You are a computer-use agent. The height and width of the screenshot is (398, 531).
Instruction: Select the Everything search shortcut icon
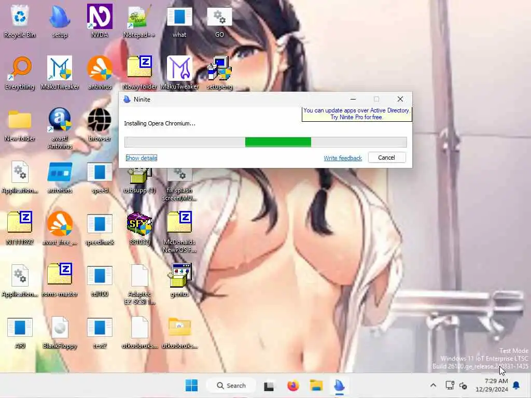tap(20, 73)
